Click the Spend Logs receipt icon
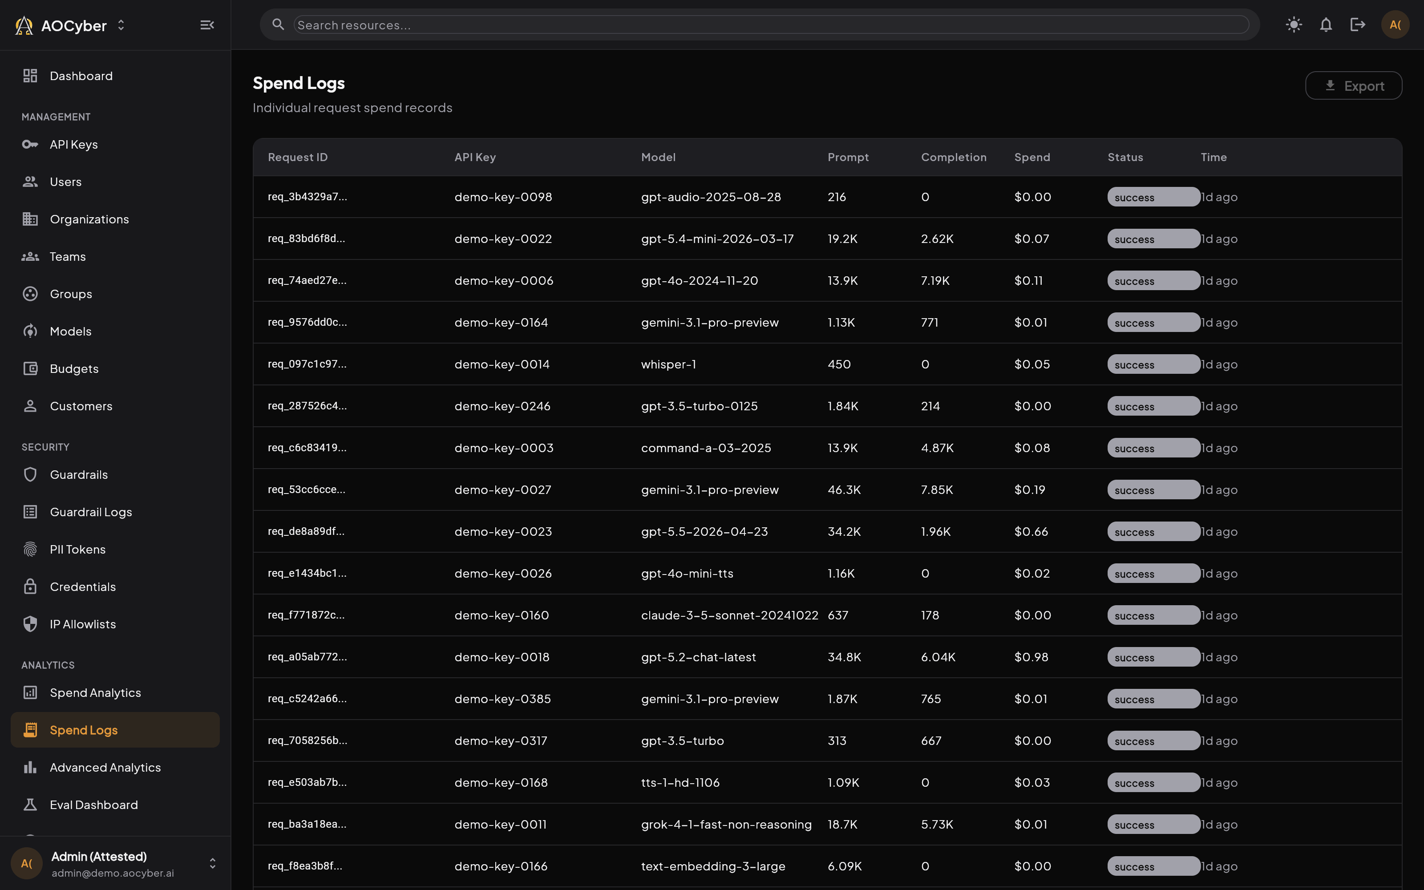This screenshot has height=890, width=1424. 30,730
